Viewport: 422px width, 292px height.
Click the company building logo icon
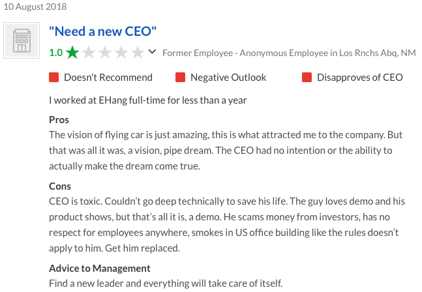pyautogui.click(x=22, y=40)
